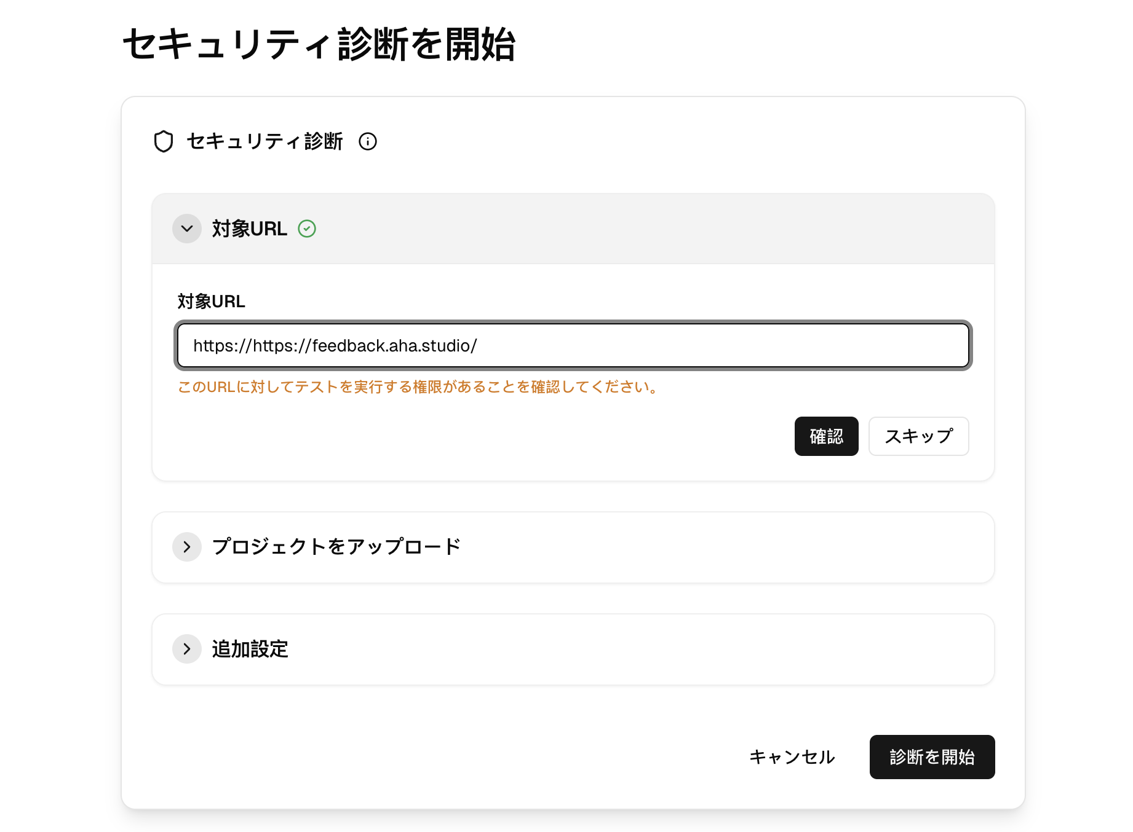The width and height of the screenshot is (1133, 832).
Task: Click the 対象URL label above the input
Action: (x=211, y=301)
